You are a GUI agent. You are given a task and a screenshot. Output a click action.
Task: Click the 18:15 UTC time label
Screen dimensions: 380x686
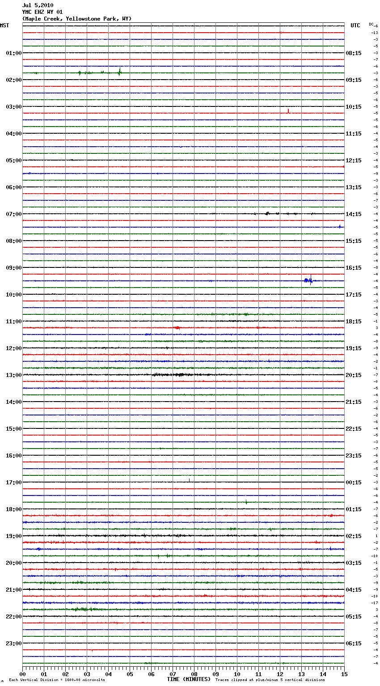click(354, 322)
